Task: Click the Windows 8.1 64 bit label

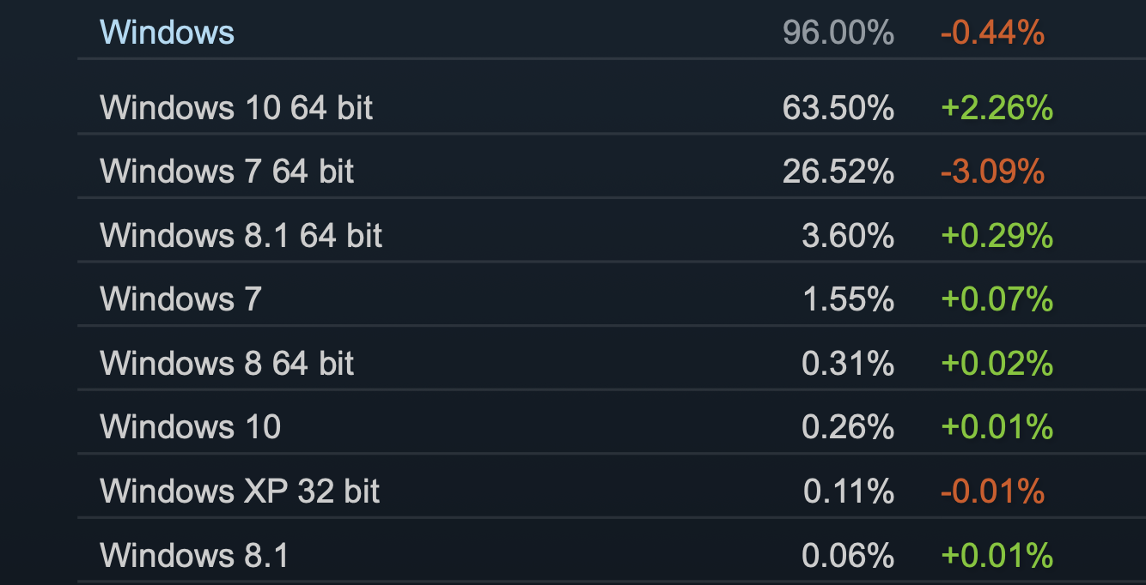Action: pyautogui.click(x=241, y=235)
